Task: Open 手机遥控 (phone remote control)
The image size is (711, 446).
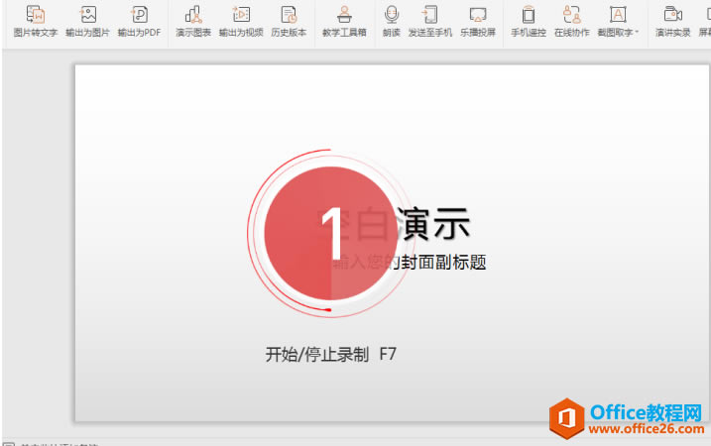Action: (x=529, y=21)
